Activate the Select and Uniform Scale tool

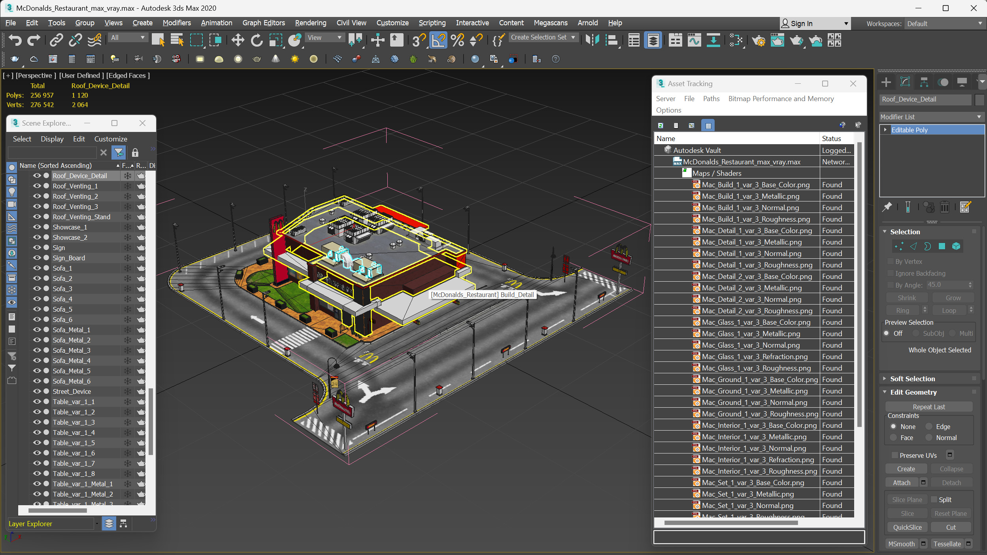coord(276,40)
